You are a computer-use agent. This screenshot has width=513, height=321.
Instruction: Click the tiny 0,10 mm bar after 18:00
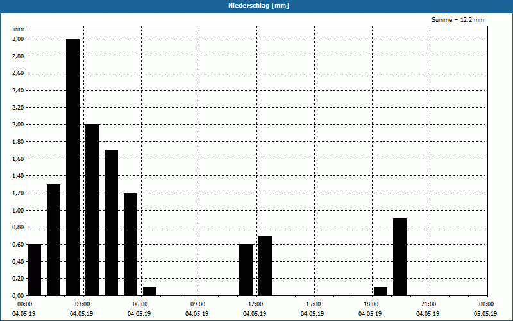380,291
